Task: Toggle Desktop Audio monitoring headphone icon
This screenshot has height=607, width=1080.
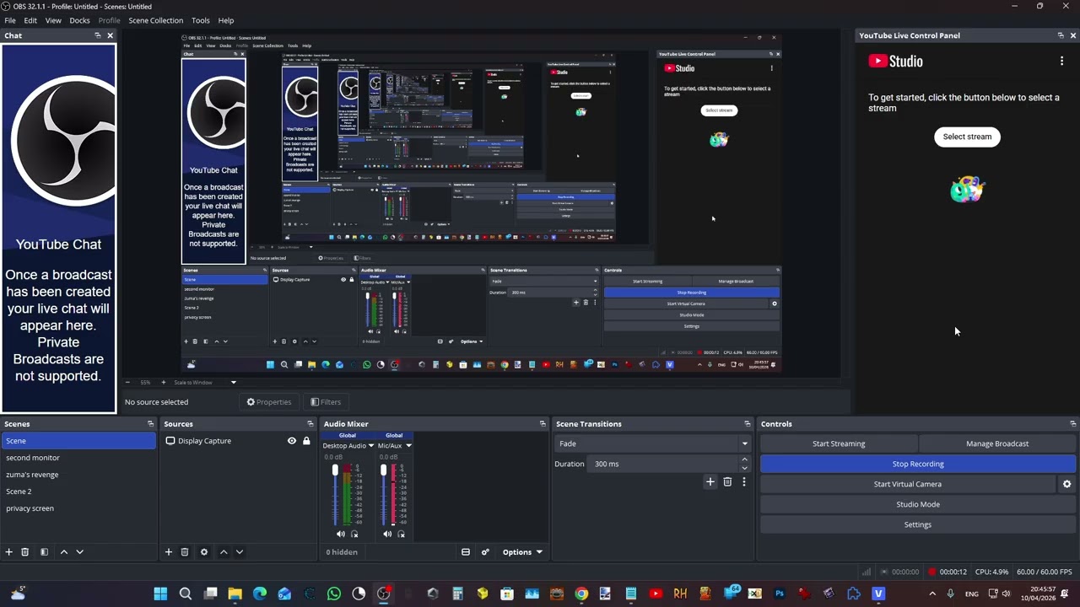Action: (x=354, y=534)
